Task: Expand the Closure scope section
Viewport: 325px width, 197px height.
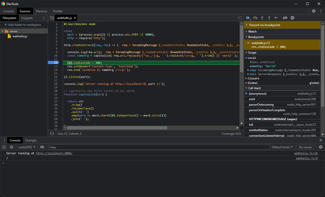Action: 246,78
